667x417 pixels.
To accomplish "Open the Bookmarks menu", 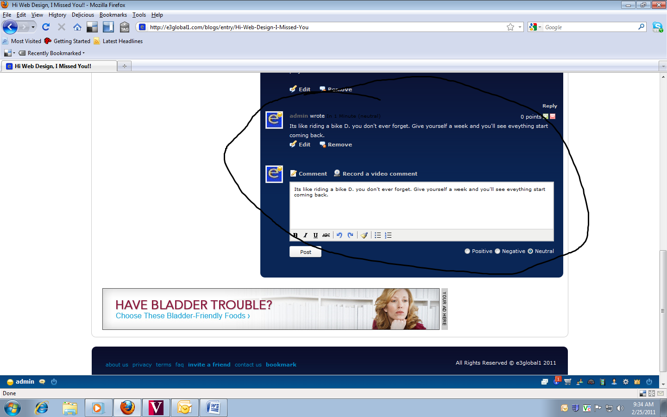I will tap(113, 15).
